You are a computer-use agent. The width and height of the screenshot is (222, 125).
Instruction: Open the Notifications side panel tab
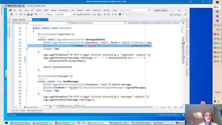(x=187, y=23)
